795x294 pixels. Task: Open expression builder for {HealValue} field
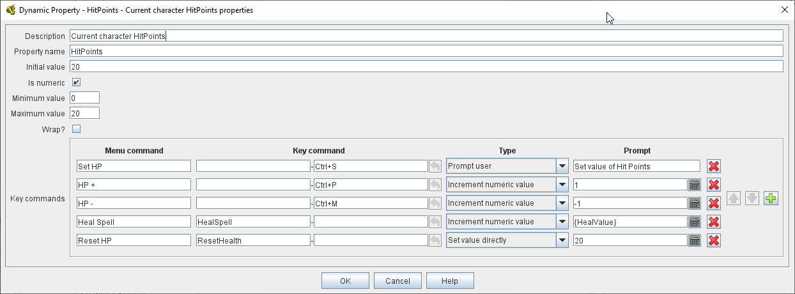[x=695, y=222]
